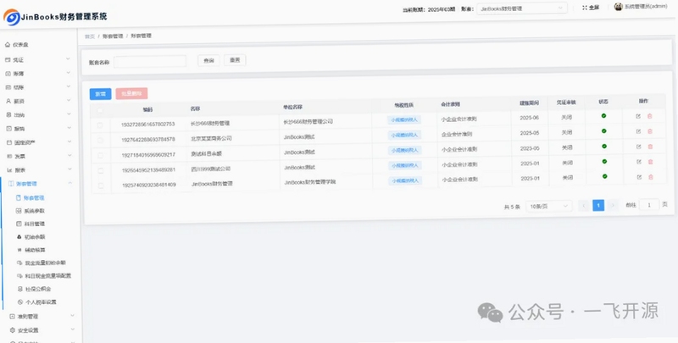Expand the 发票 sidebar menu

pyautogui.click(x=38, y=156)
